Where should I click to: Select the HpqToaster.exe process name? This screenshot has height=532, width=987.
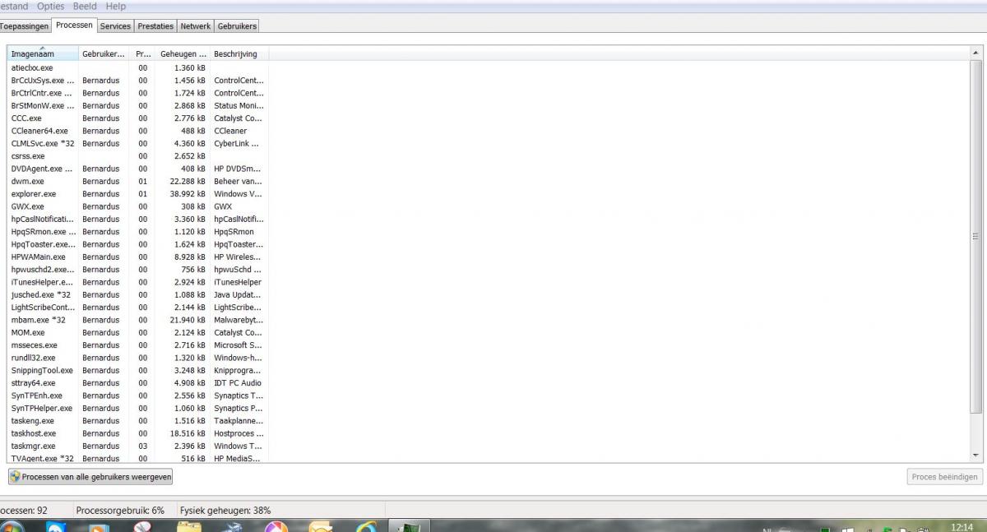(43, 244)
